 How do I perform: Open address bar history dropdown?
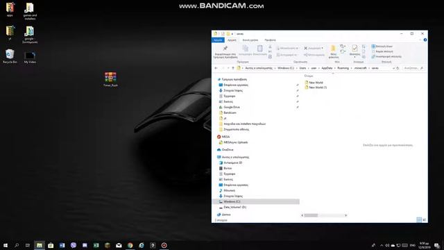tap(393, 68)
